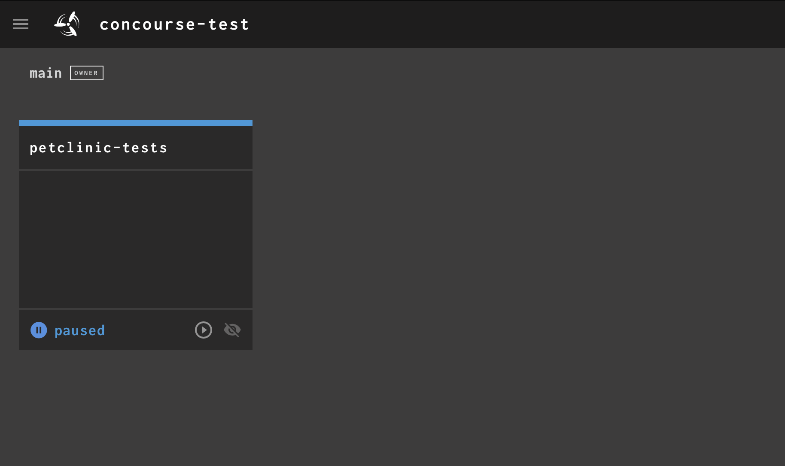This screenshot has height=466, width=785.
Task: Expand the sidebar using three-line icon
Action: [21, 24]
